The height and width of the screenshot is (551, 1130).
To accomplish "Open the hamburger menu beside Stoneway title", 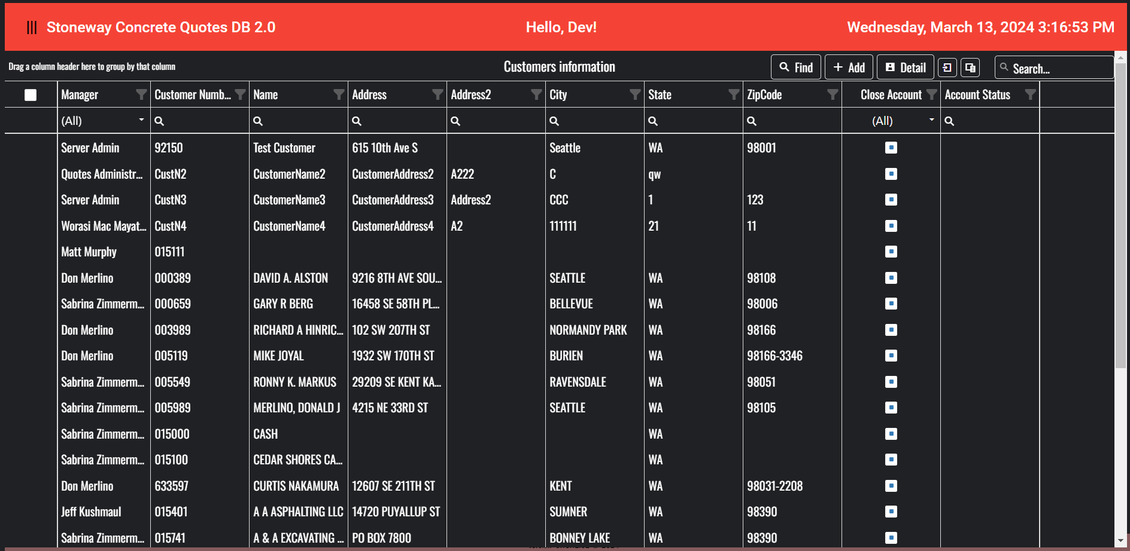I will [32, 27].
